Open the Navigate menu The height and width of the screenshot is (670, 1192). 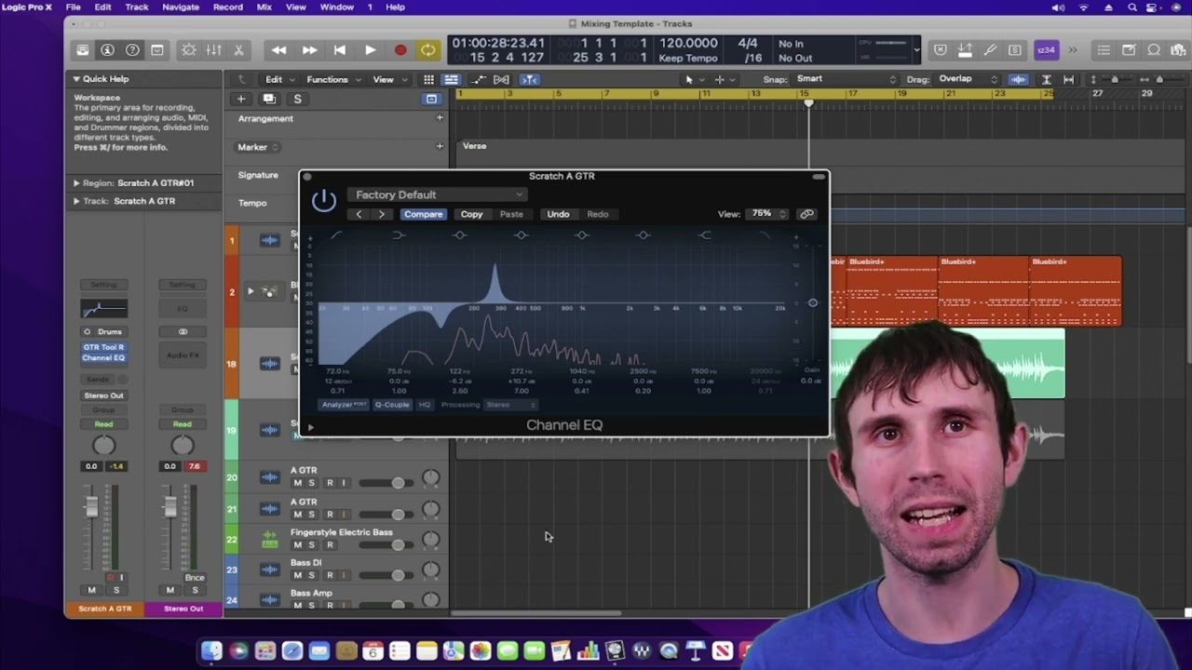pyautogui.click(x=181, y=7)
